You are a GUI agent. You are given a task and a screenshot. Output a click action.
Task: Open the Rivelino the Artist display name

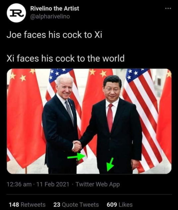click(55, 9)
